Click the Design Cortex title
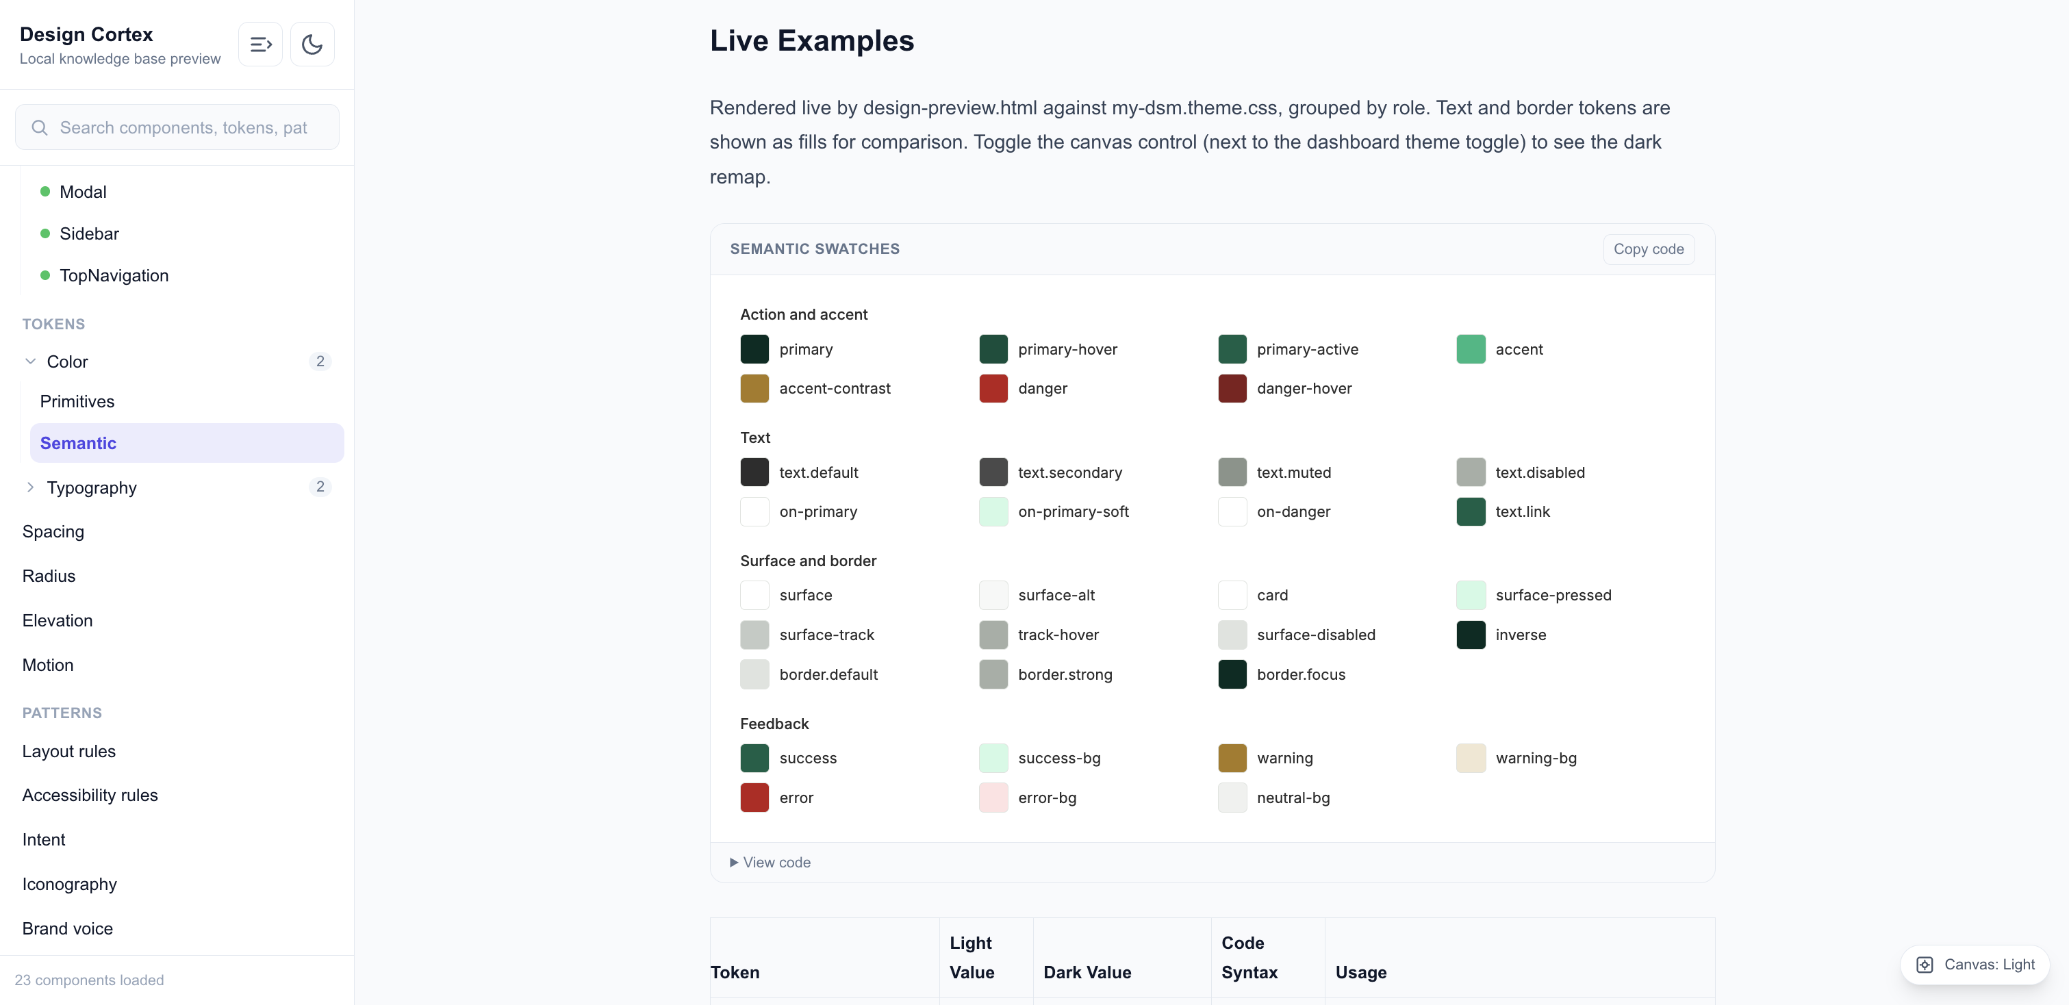 [x=86, y=34]
